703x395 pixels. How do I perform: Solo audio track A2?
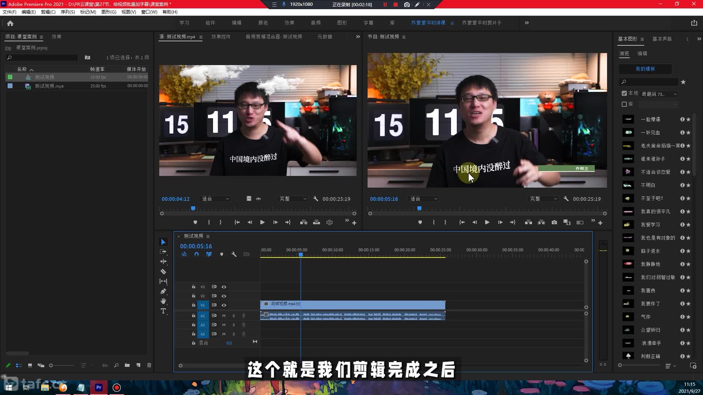click(234, 325)
